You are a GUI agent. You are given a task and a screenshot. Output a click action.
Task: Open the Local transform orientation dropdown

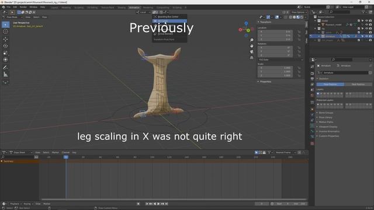143,12
